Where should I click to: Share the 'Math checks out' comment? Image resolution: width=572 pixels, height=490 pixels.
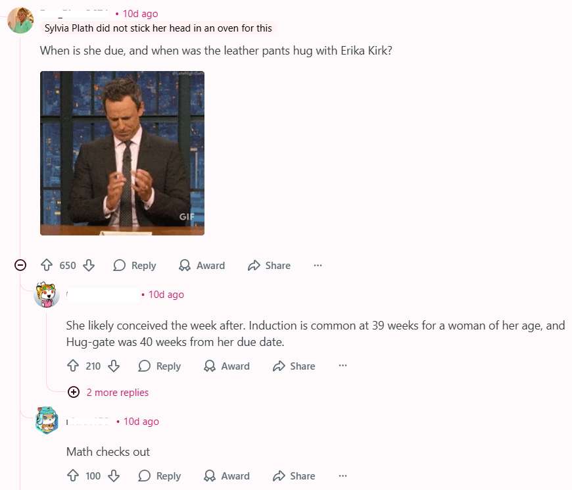(294, 476)
